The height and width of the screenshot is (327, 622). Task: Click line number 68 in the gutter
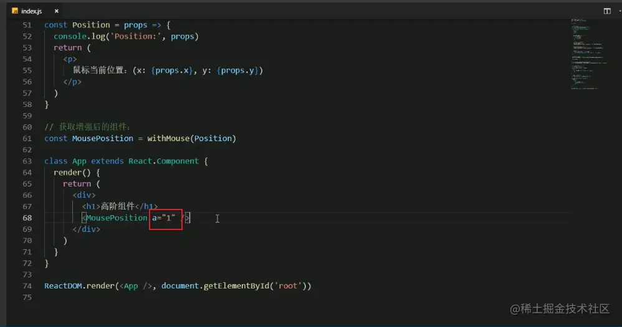[27, 218]
